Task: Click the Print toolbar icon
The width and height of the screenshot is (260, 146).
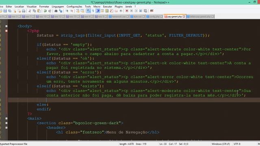Action: (x=24, y=11)
